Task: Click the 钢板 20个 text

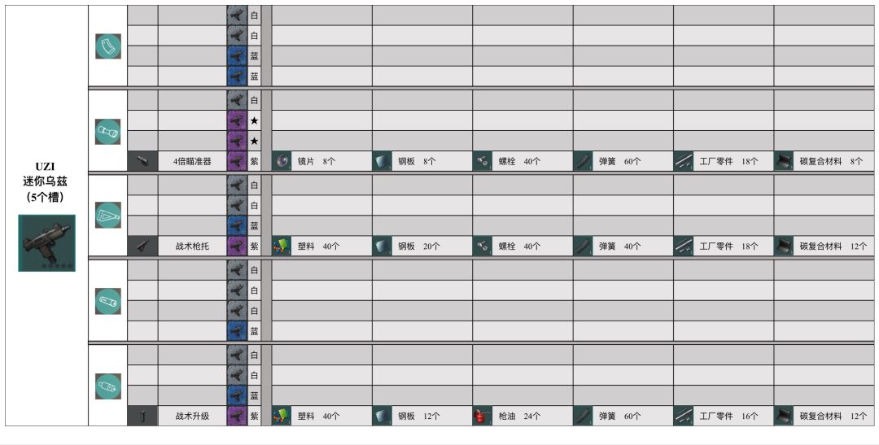Action: (419, 246)
